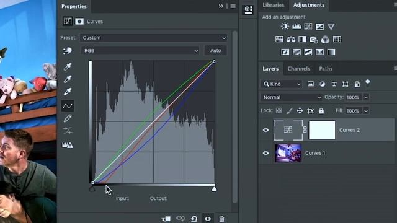Toggle Properties adjustment visibility eye
Viewport: 397px width, 223px height.
pos(208,219)
